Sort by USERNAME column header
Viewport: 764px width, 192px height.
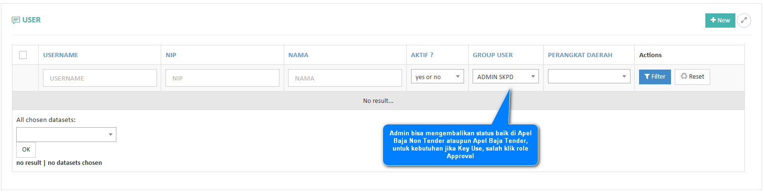coord(61,55)
